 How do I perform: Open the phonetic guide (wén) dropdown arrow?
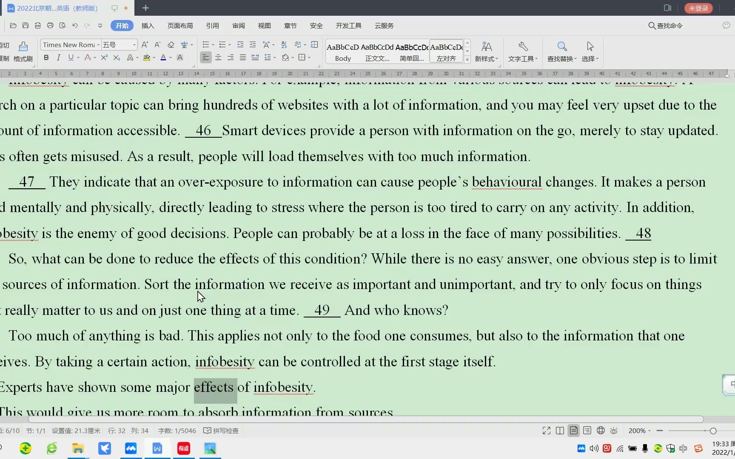click(x=192, y=45)
